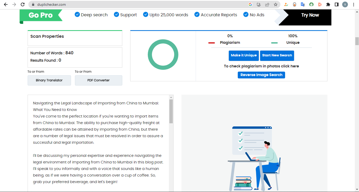Open Reverse Image Search
The width and height of the screenshot is (359, 192).
pyautogui.click(x=261, y=75)
